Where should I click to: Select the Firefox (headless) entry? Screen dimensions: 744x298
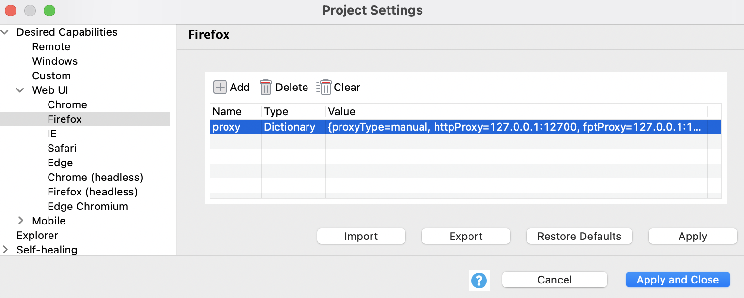click(x=93, y=192)
